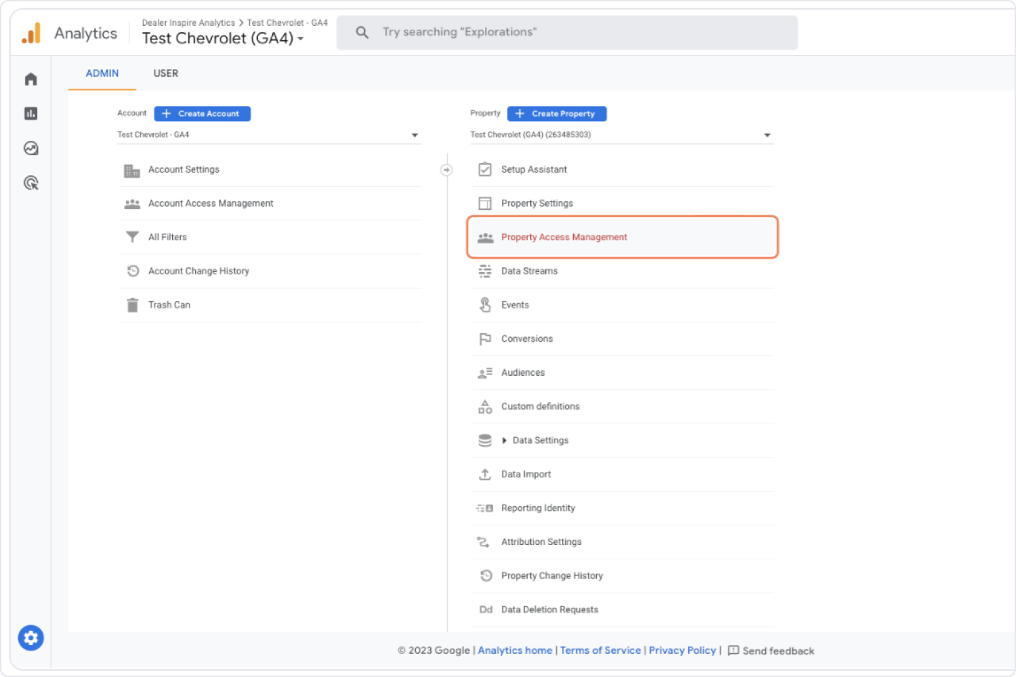Click the Audiences icon

pyautogui.click(x=485, y=373)
